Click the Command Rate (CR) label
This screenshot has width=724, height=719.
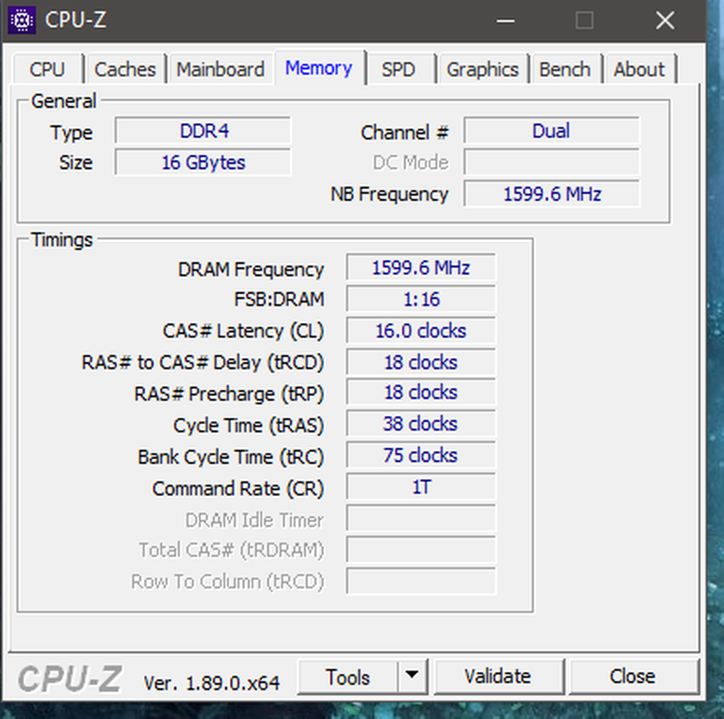coord(238,489)
